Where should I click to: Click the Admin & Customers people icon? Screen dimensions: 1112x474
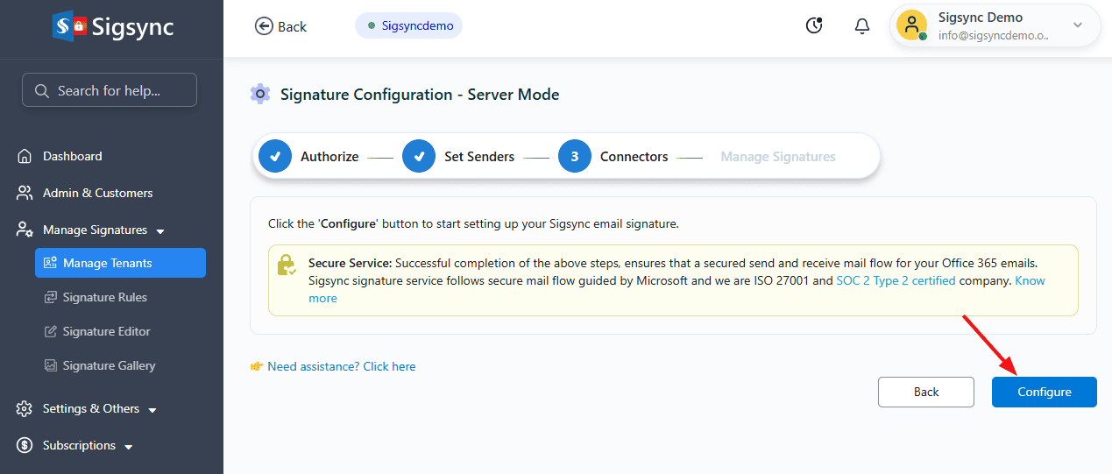25,194
